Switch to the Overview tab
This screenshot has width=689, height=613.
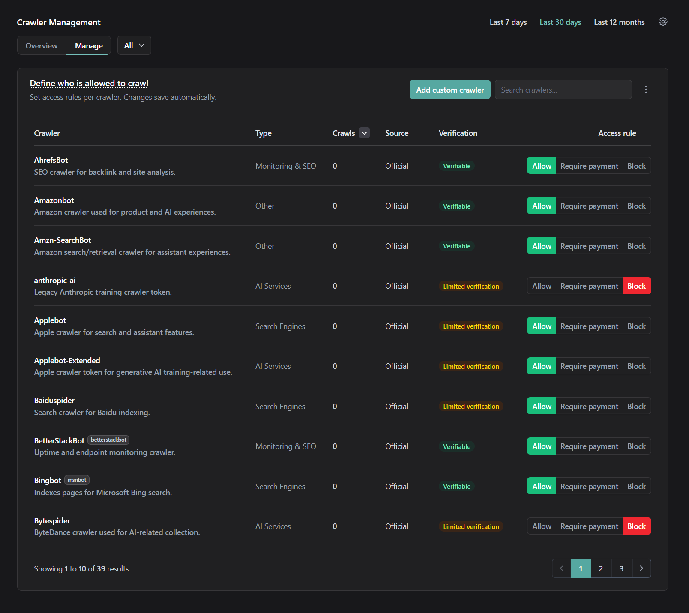(42, 45)
